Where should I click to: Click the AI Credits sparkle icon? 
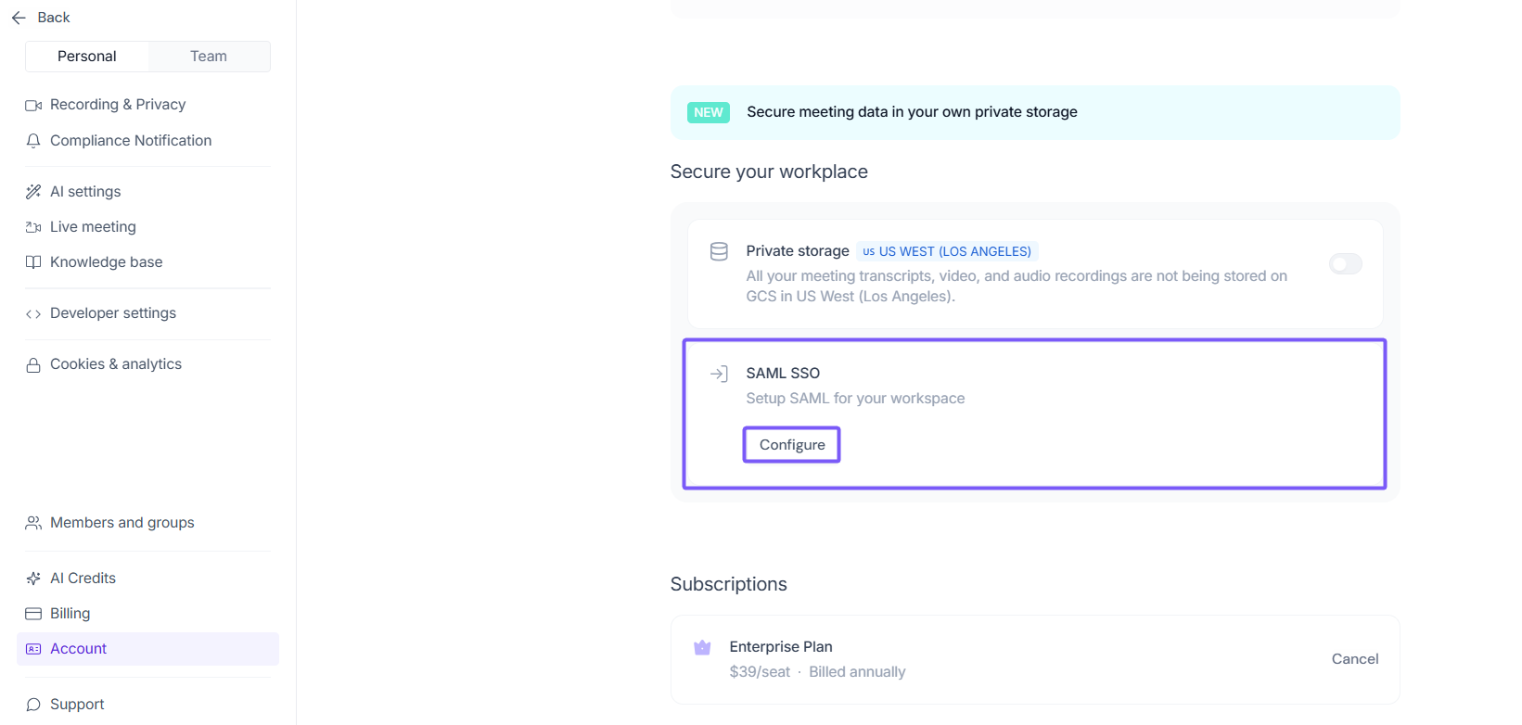[33, 579]
